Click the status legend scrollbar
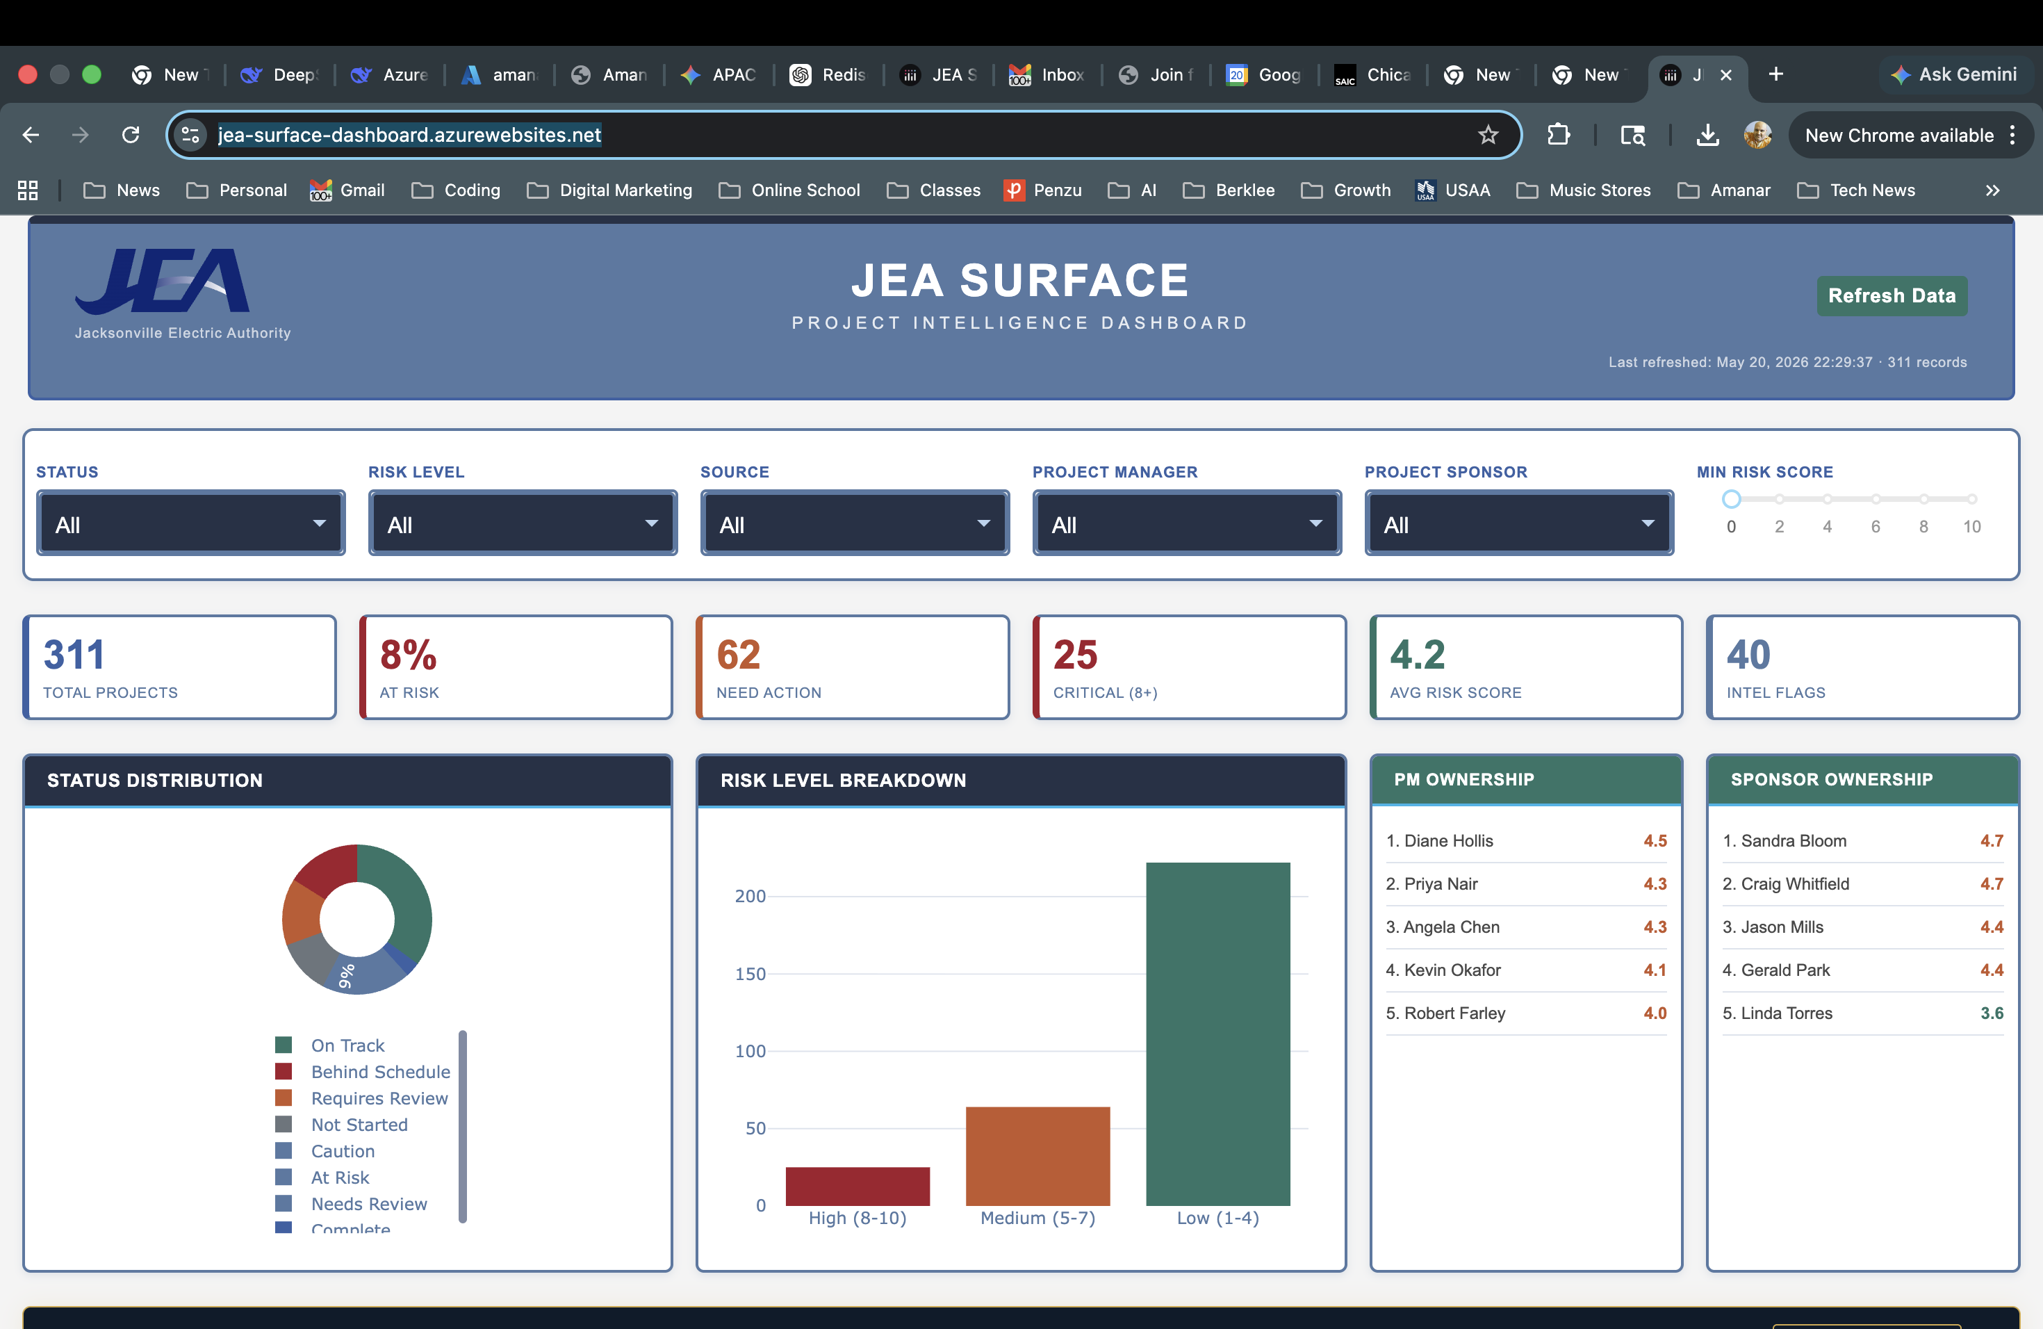 click(463, 1125)
